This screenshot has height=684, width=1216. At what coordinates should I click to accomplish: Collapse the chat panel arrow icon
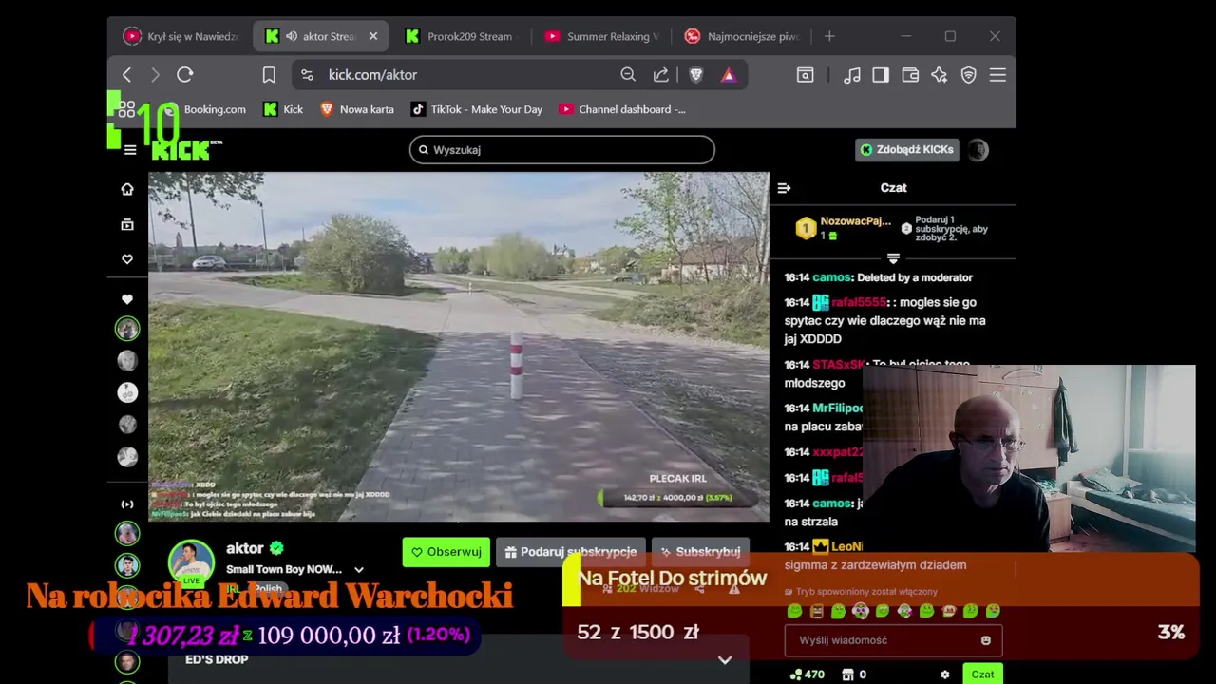pos(784,188)
